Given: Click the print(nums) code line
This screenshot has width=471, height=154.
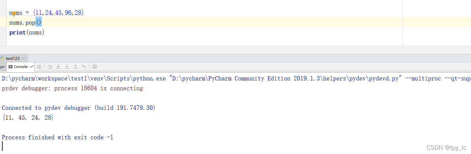Looking at the screenshot, I should tap(27, 32).
